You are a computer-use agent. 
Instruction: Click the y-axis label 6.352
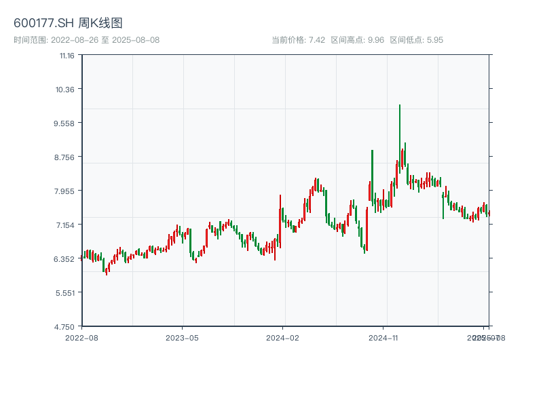click(x=64, y=259)
